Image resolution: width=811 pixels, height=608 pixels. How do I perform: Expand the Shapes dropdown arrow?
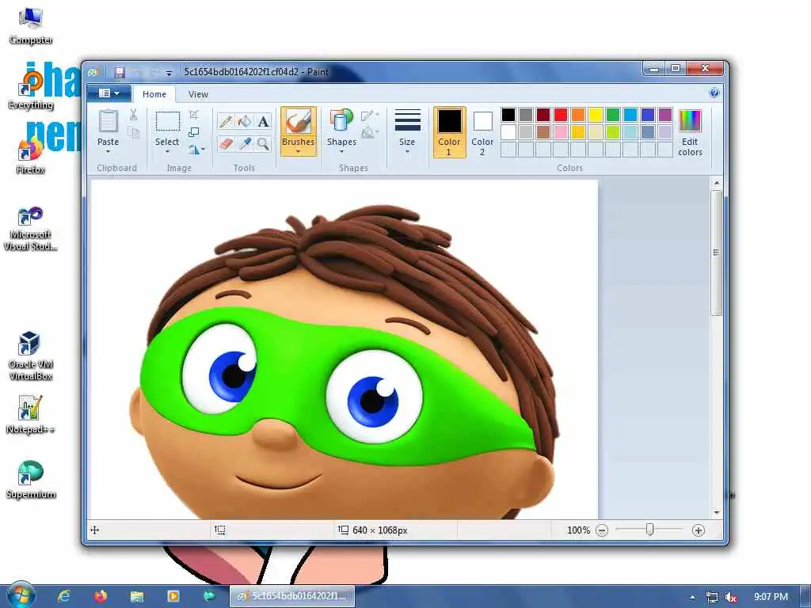341,151
